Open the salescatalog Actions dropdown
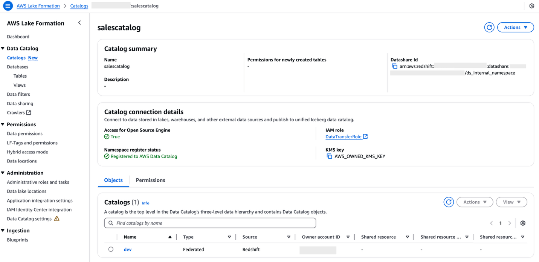 coord(515,28)
